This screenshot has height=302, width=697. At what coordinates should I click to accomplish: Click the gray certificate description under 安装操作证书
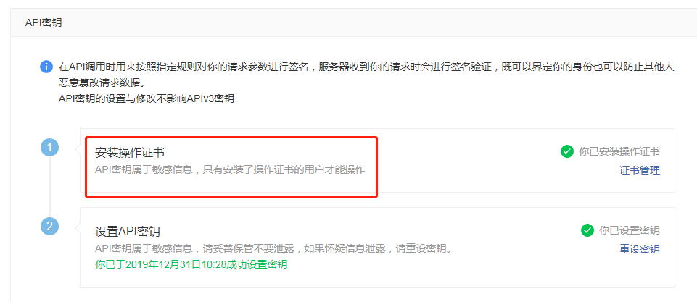click(x=230, y=170)
